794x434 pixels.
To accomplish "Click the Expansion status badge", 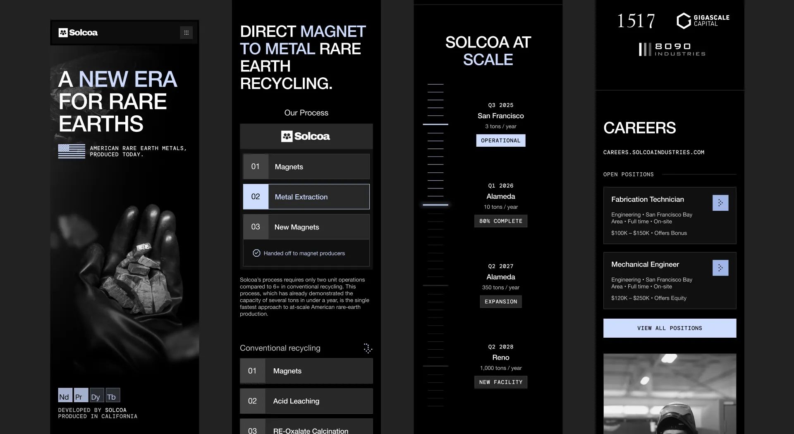I will pyautogui.click(x=500, y=302).
